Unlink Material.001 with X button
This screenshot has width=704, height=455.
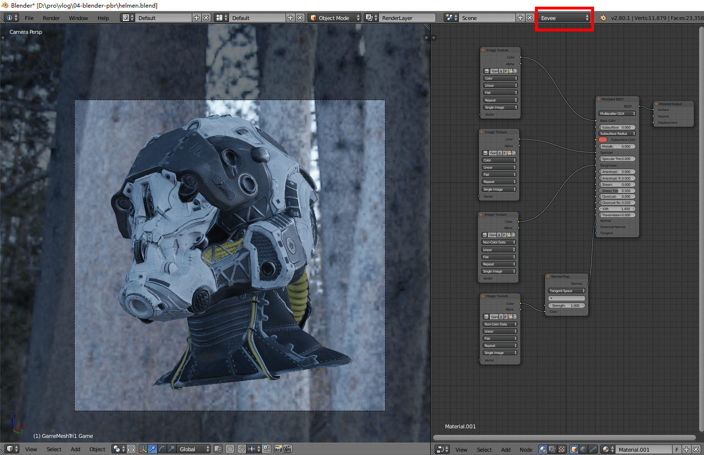coord(695,449)
